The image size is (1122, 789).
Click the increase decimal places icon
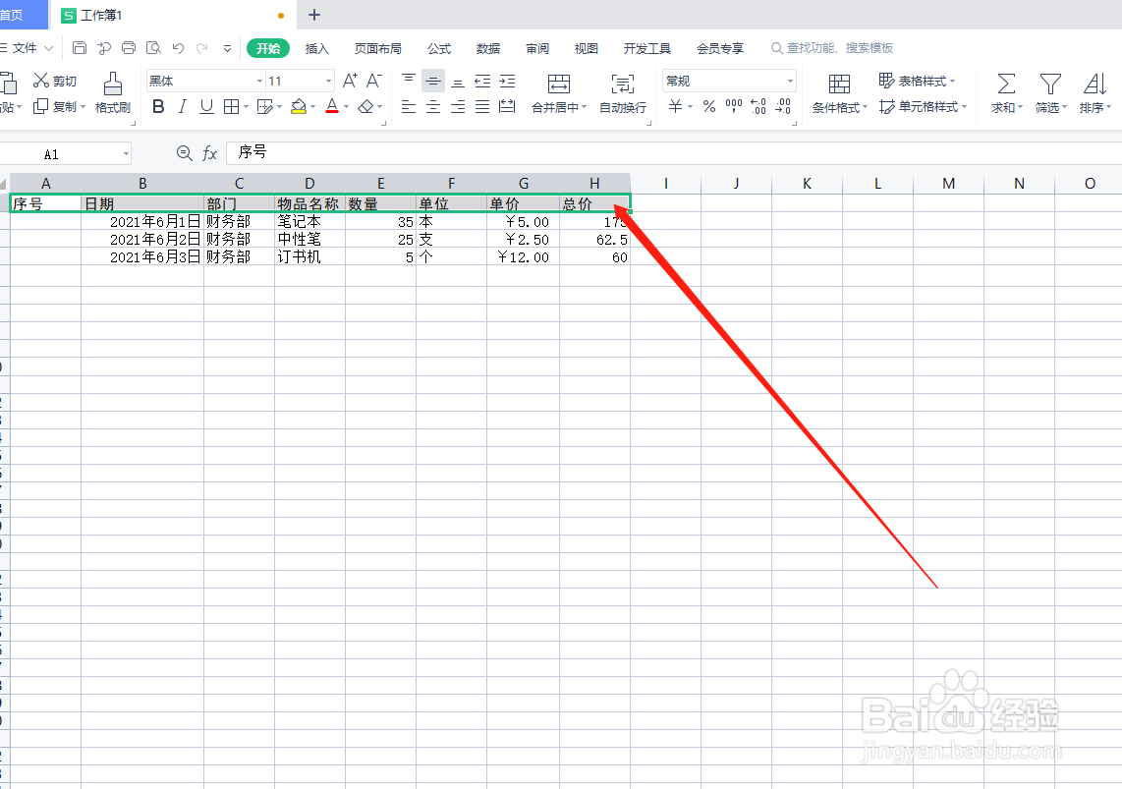(758, 106)
